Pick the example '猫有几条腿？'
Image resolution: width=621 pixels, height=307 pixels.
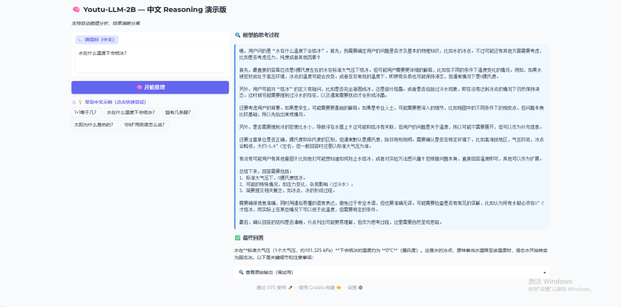tap(179, 112)
